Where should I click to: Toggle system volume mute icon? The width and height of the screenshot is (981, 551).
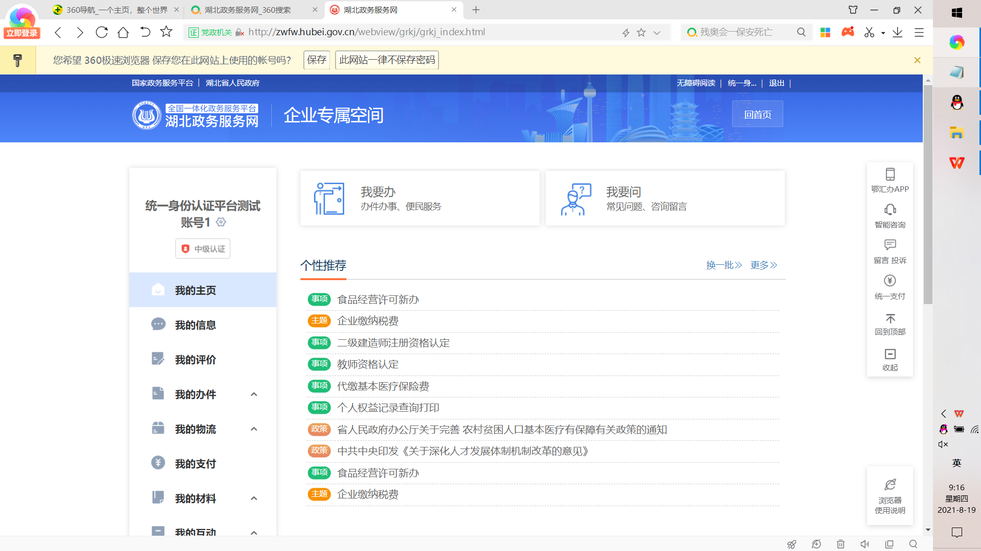click(x=943, y=444)
